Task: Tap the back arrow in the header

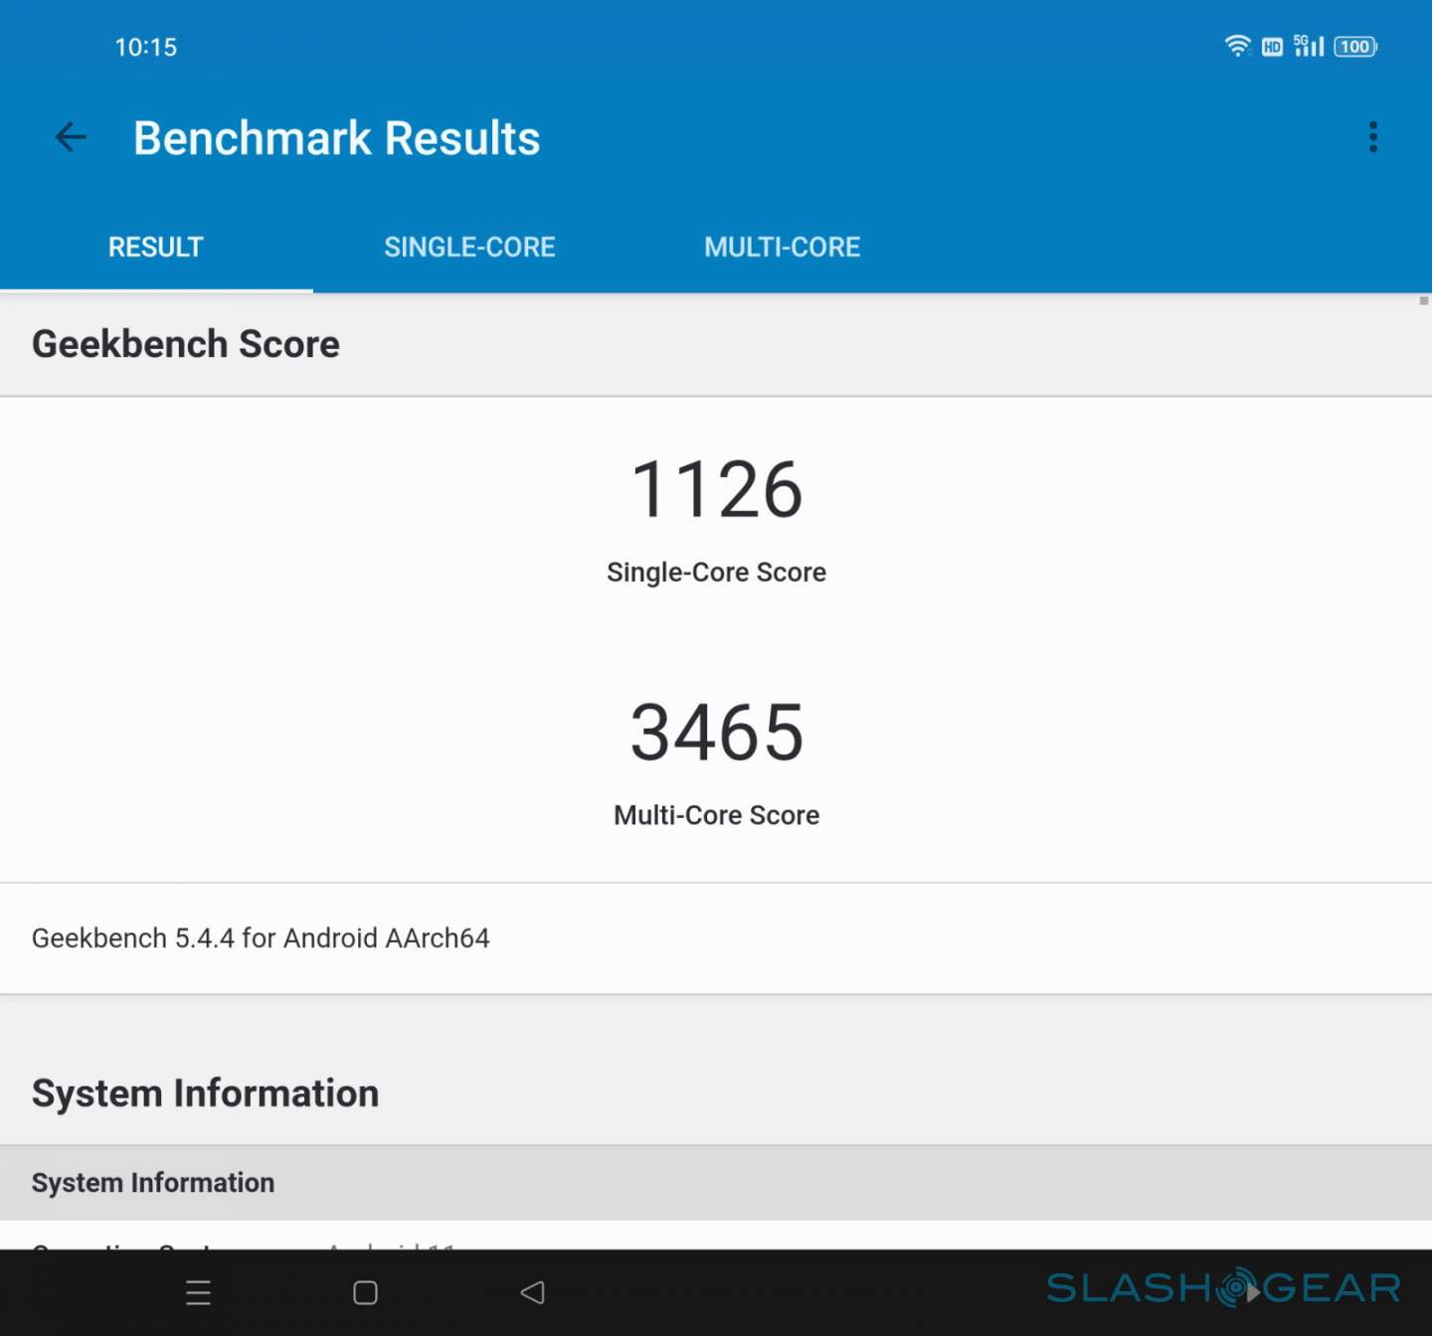Action: [x=71, y=137]
